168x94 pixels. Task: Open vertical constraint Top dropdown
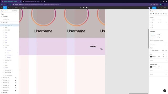[160, 37]
